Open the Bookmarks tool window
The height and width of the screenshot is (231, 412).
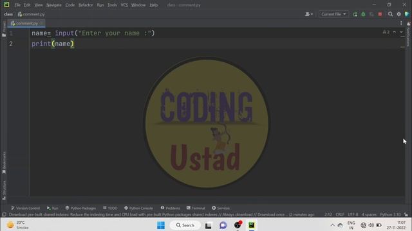coord(4,163)
